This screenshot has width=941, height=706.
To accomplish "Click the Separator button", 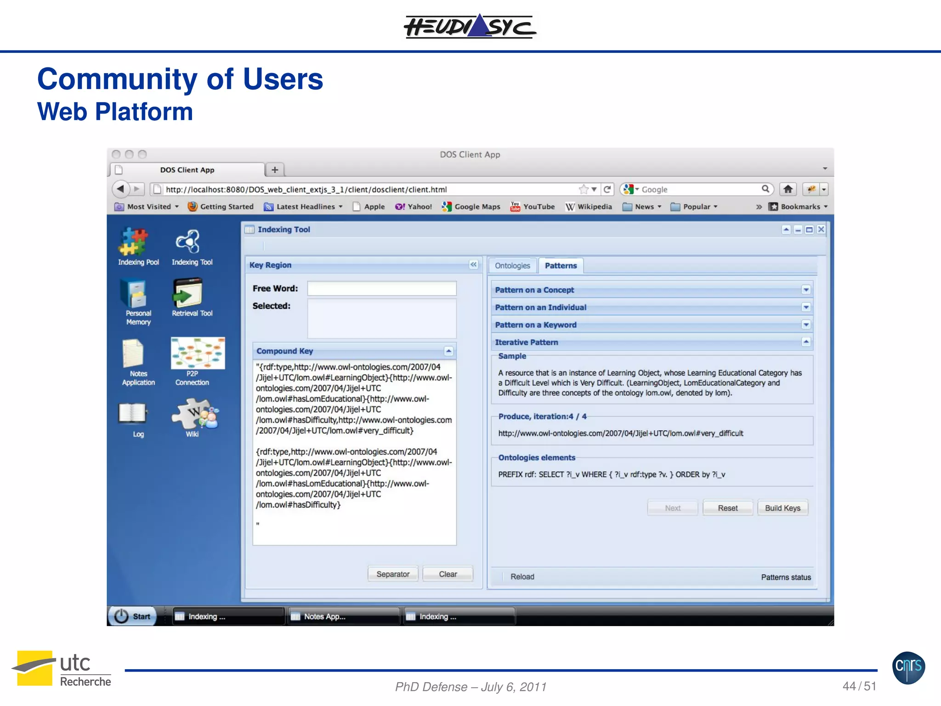I will (x=393, y=574).
